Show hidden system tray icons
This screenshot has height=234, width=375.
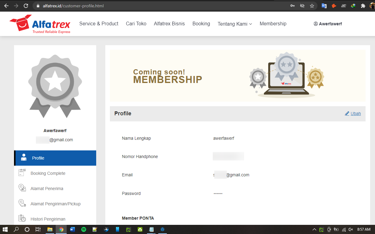click(x=314, y=229)
